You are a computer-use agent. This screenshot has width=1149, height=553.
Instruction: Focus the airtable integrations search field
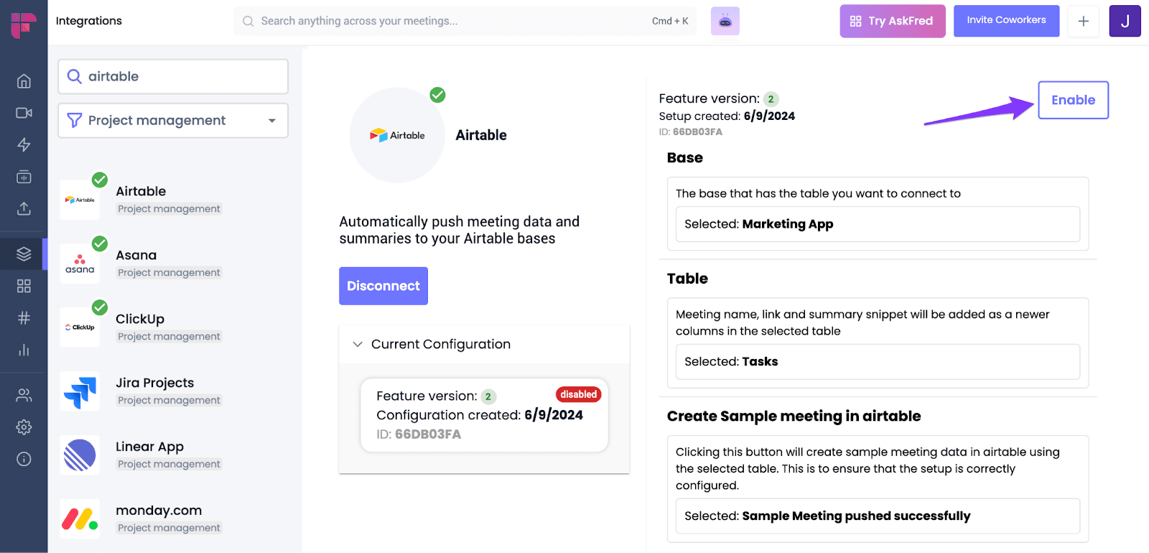(x=173, y=76)
